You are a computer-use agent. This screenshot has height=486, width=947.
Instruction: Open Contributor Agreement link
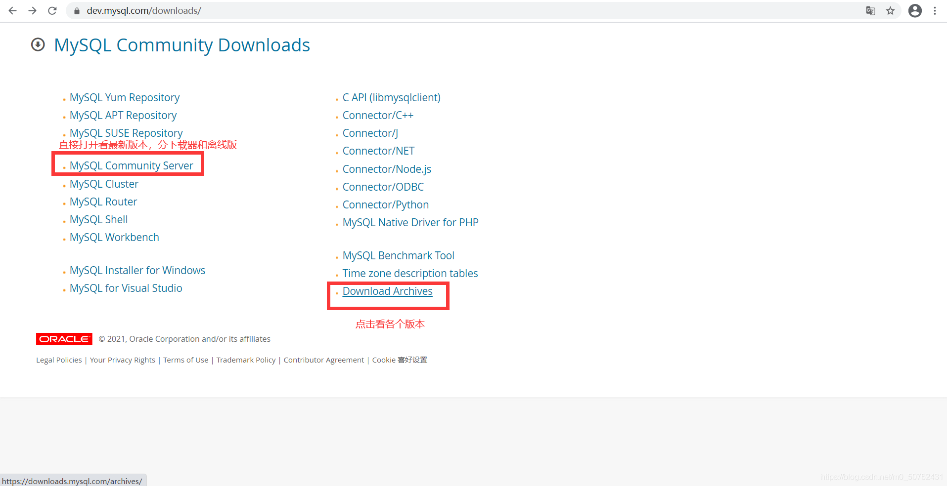pos(324,360)
